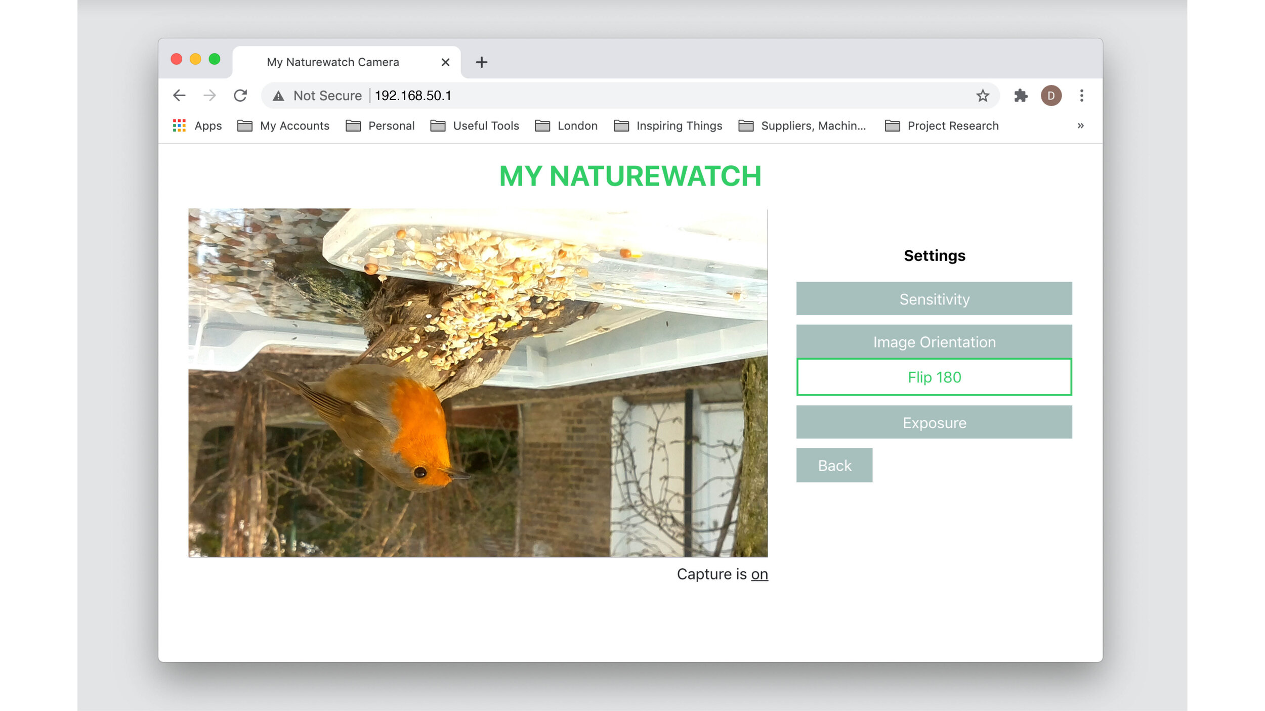Image resolution: width=1265 pixels, height=711 pixels.
Task: Open the London bookmark folder
Action: [566, 125]
